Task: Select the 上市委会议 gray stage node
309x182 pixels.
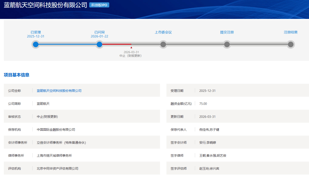Action: tap(163, 44)
